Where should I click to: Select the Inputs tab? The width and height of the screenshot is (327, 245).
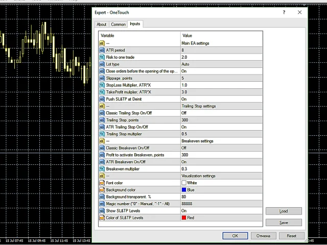(x=135, y=24)
